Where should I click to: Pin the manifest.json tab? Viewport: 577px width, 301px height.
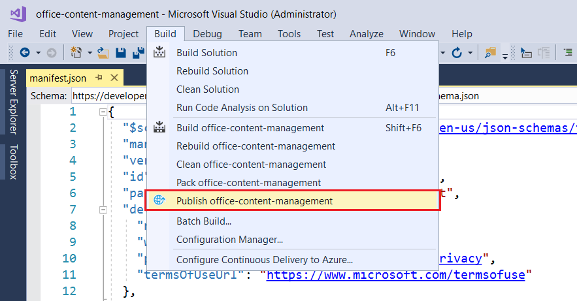click(99, 78)
